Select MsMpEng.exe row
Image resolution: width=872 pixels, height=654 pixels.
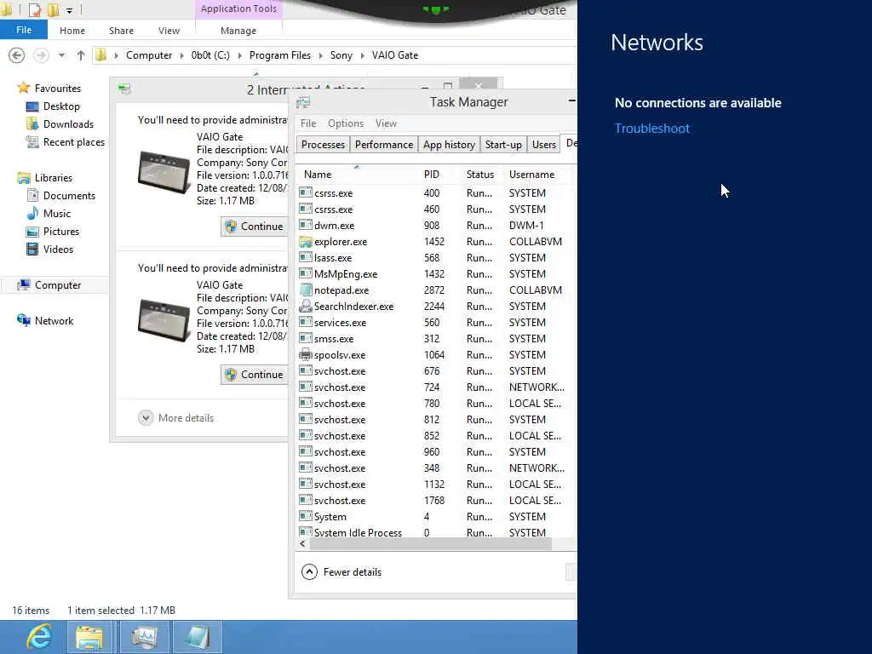coord(436,273)
